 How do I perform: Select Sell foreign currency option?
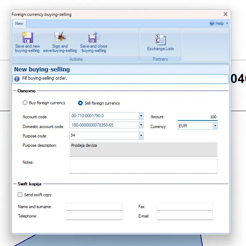point(81,103)
